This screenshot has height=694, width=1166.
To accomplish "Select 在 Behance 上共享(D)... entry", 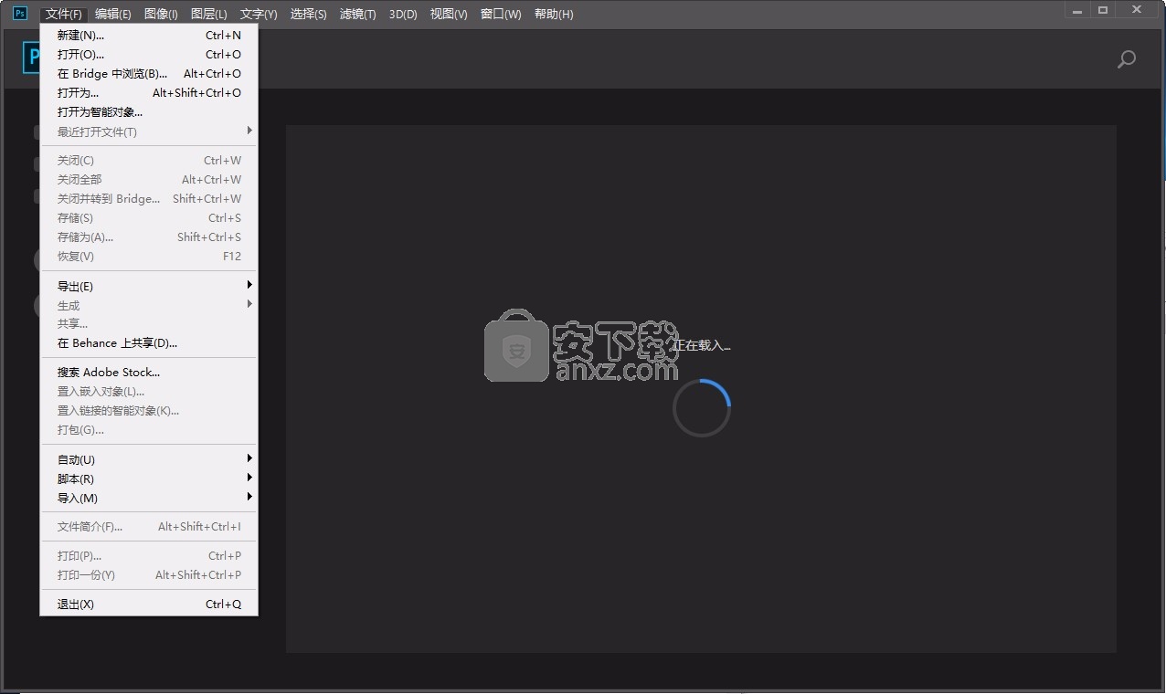I will coord(149,343).
